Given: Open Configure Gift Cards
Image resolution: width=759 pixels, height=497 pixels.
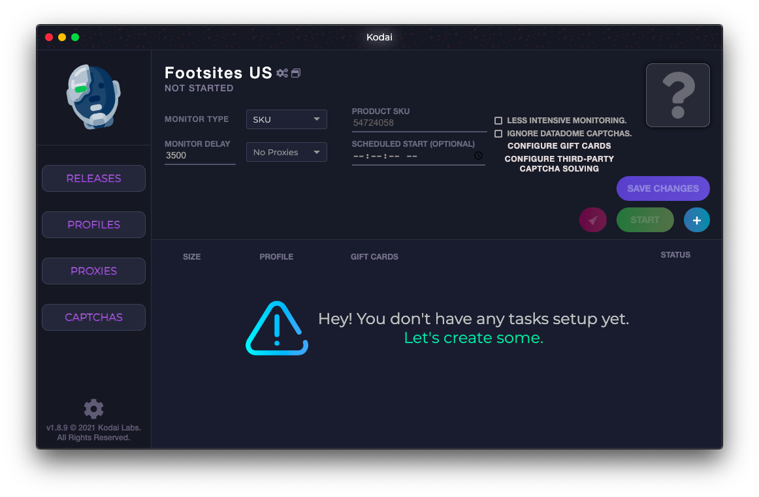Looking at the screenshot, I should [x=559, y=146].
